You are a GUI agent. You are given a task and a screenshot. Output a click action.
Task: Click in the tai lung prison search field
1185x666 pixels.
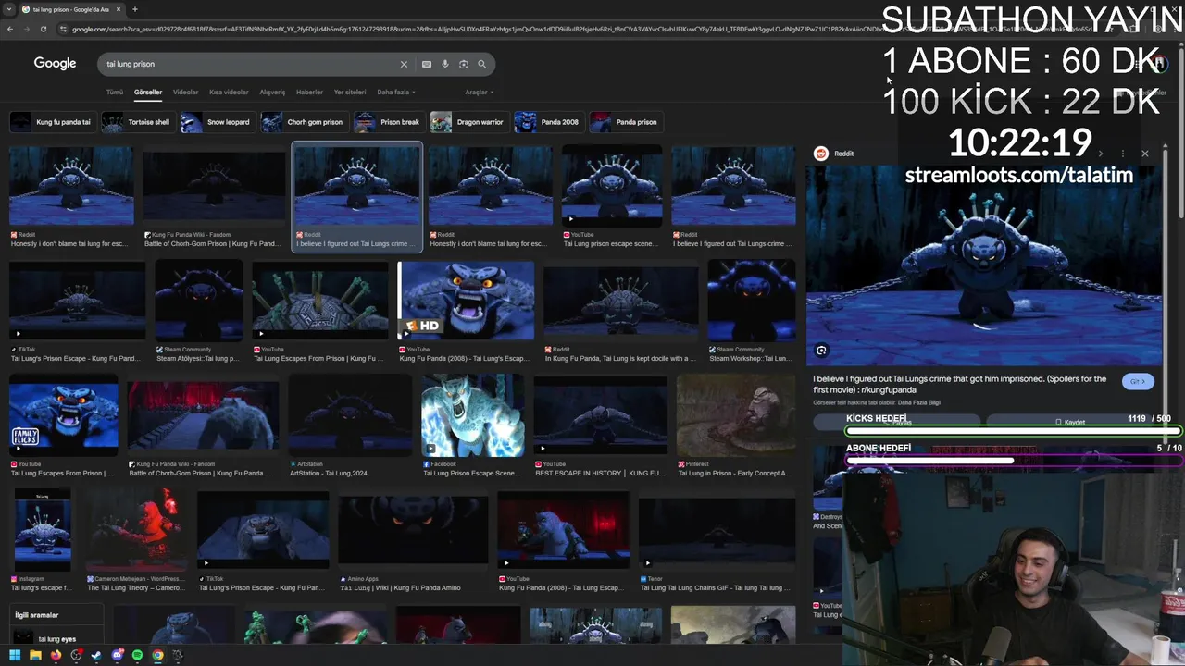pos(250,64)
